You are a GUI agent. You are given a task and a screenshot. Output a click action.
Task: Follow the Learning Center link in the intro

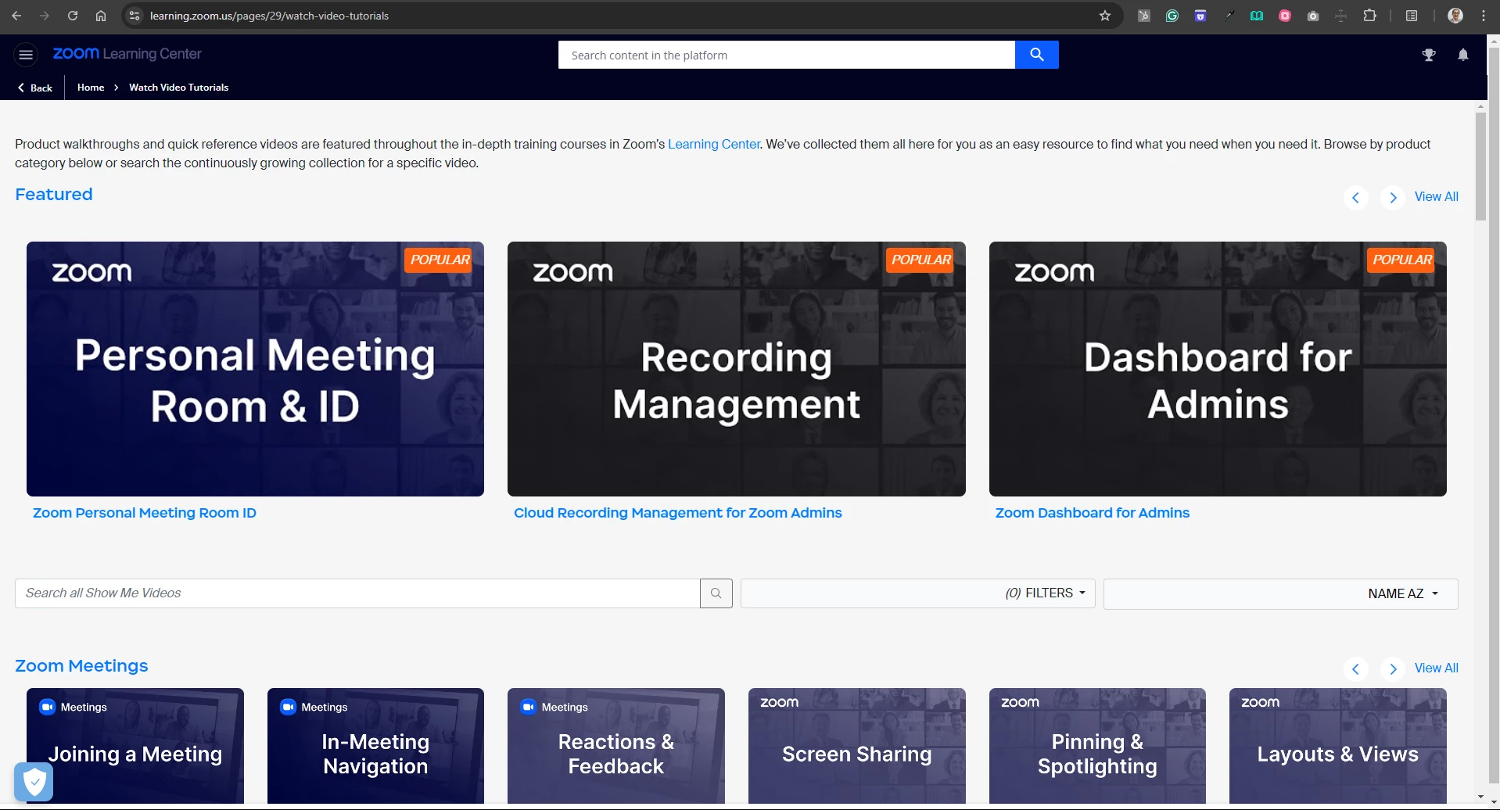click(713, 144)
